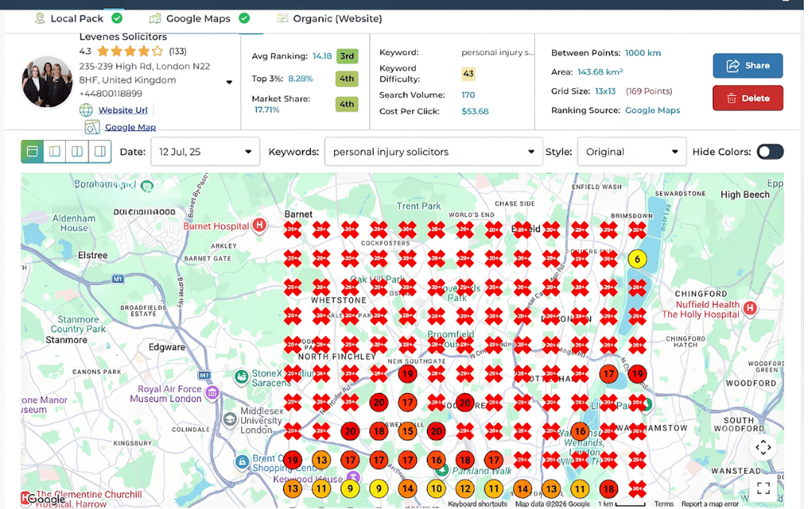Click the Top 3% value 8.28%

pos(300,79)
